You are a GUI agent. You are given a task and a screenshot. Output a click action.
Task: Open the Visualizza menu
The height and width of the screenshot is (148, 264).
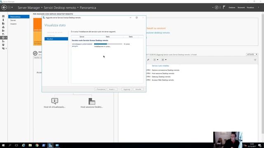250,7
